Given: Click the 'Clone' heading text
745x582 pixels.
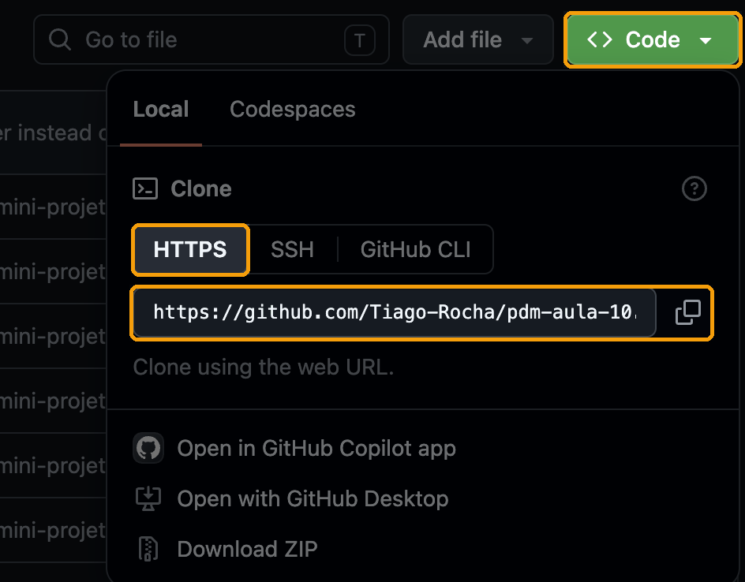Looking at the screenshot, I should [201, 188].
